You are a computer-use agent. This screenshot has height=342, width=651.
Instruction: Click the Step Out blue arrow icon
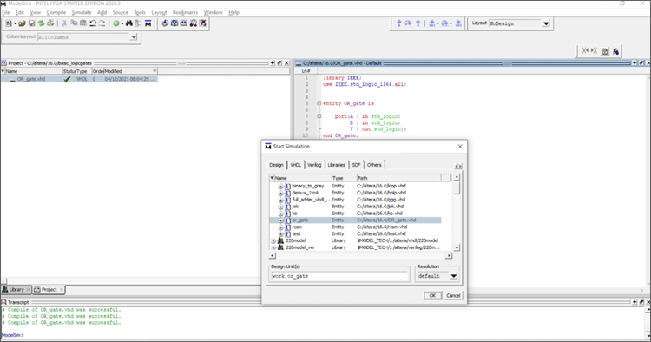[418, 23]
